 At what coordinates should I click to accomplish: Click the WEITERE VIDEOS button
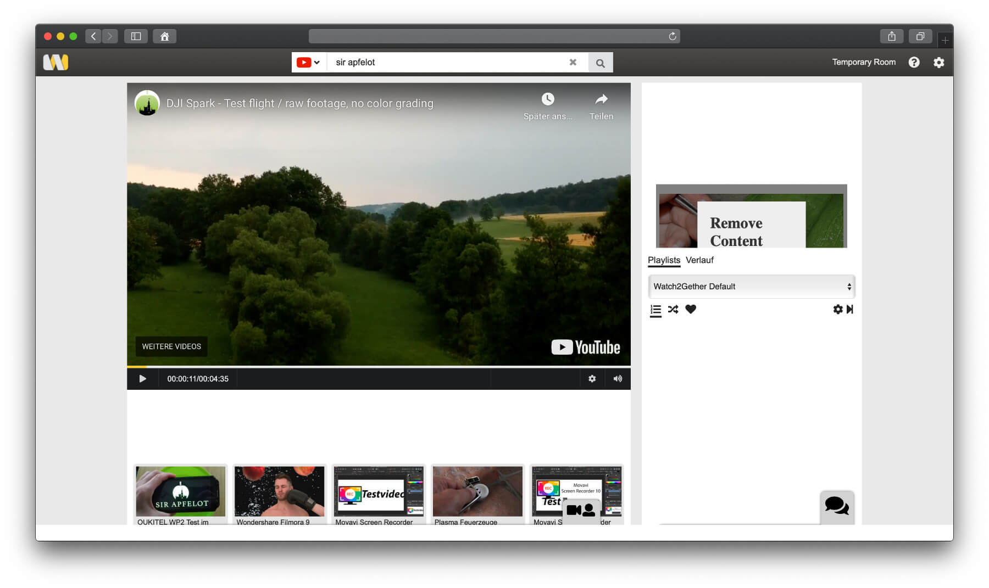tap(171, 346)
